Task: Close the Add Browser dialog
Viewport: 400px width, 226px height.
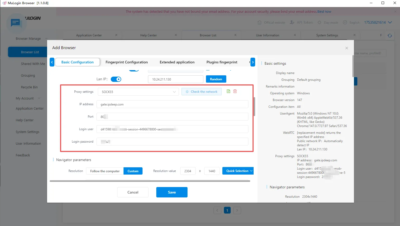Action: [347, 48]
